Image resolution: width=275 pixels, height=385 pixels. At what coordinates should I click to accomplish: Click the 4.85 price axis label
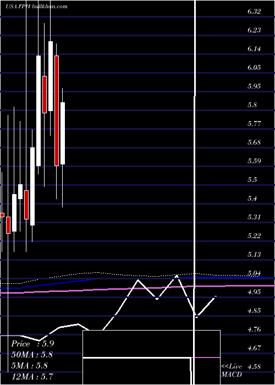(x=254, y=310)
